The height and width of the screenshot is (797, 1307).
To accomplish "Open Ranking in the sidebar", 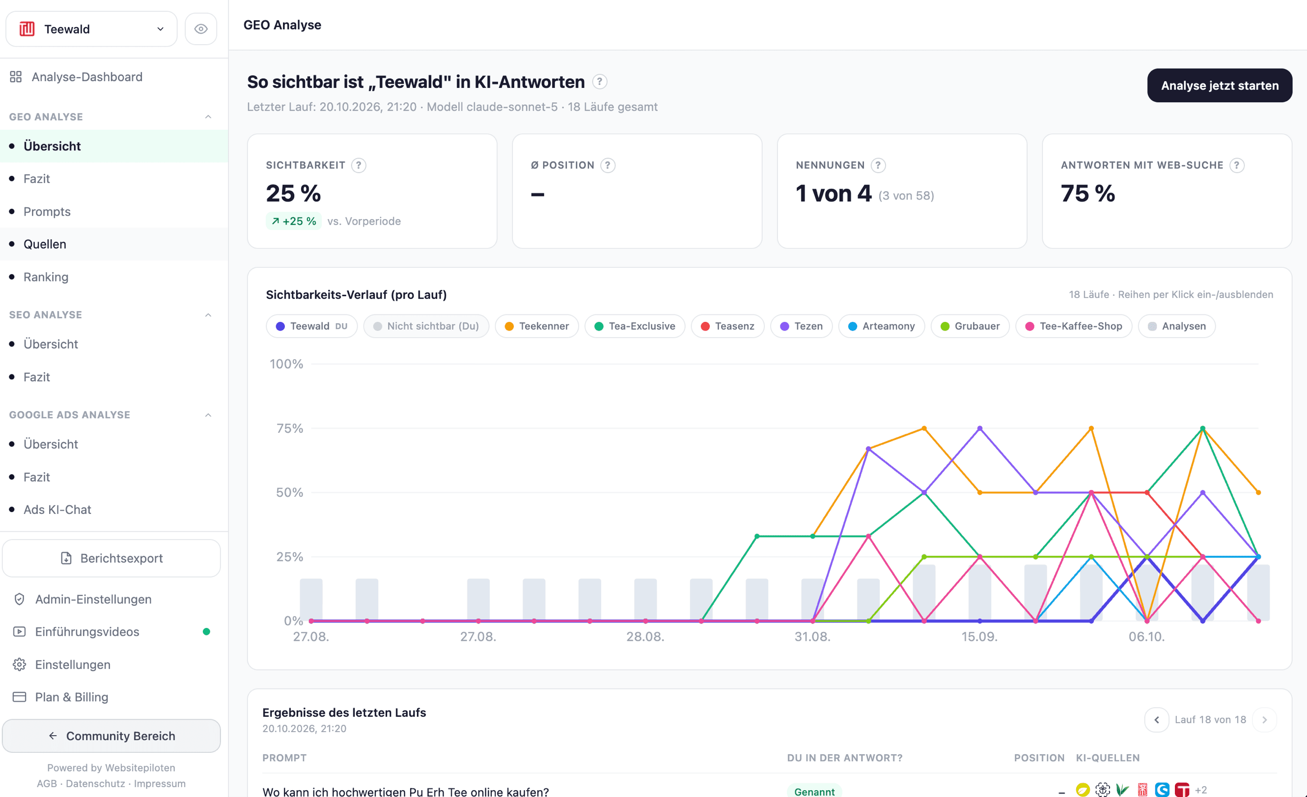I will [114, 277].
